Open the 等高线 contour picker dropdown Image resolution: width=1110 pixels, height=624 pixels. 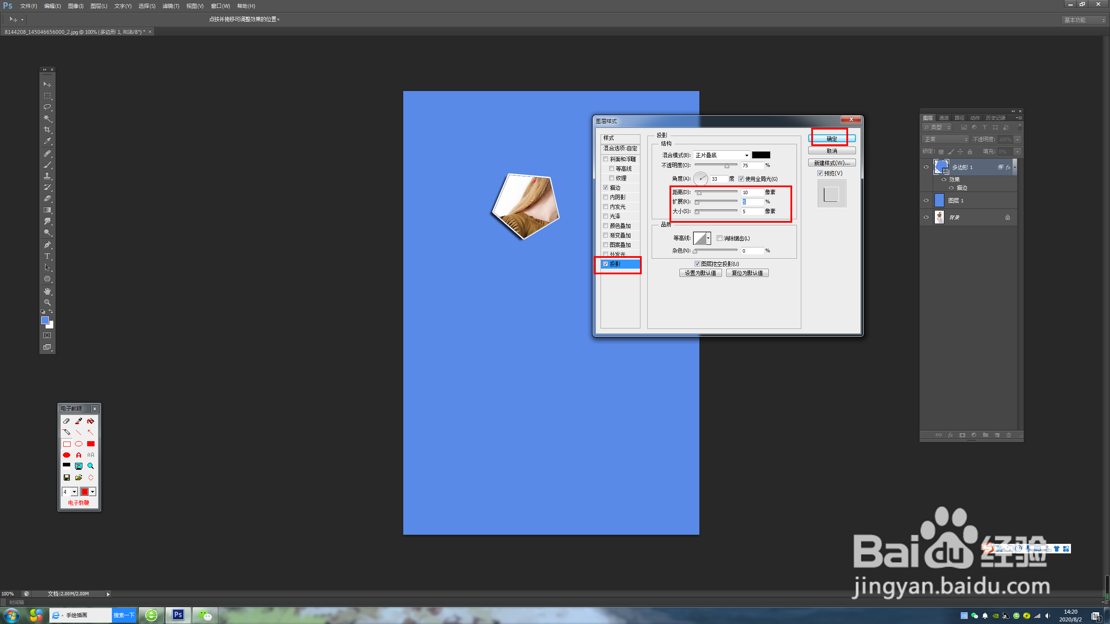pyautogui.click(x=708, y=238)
